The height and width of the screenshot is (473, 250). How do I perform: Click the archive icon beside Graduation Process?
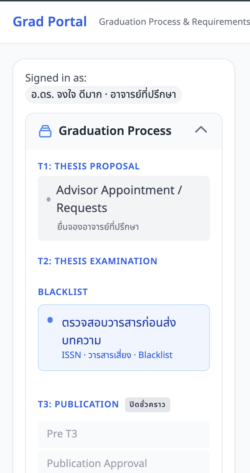[45, 130]
